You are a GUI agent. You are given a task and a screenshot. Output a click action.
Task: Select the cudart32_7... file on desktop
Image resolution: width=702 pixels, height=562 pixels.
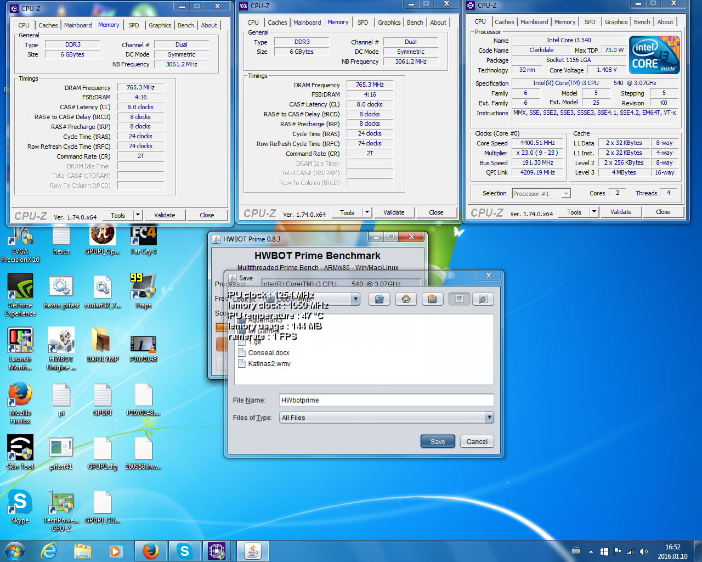pos(103,293)
